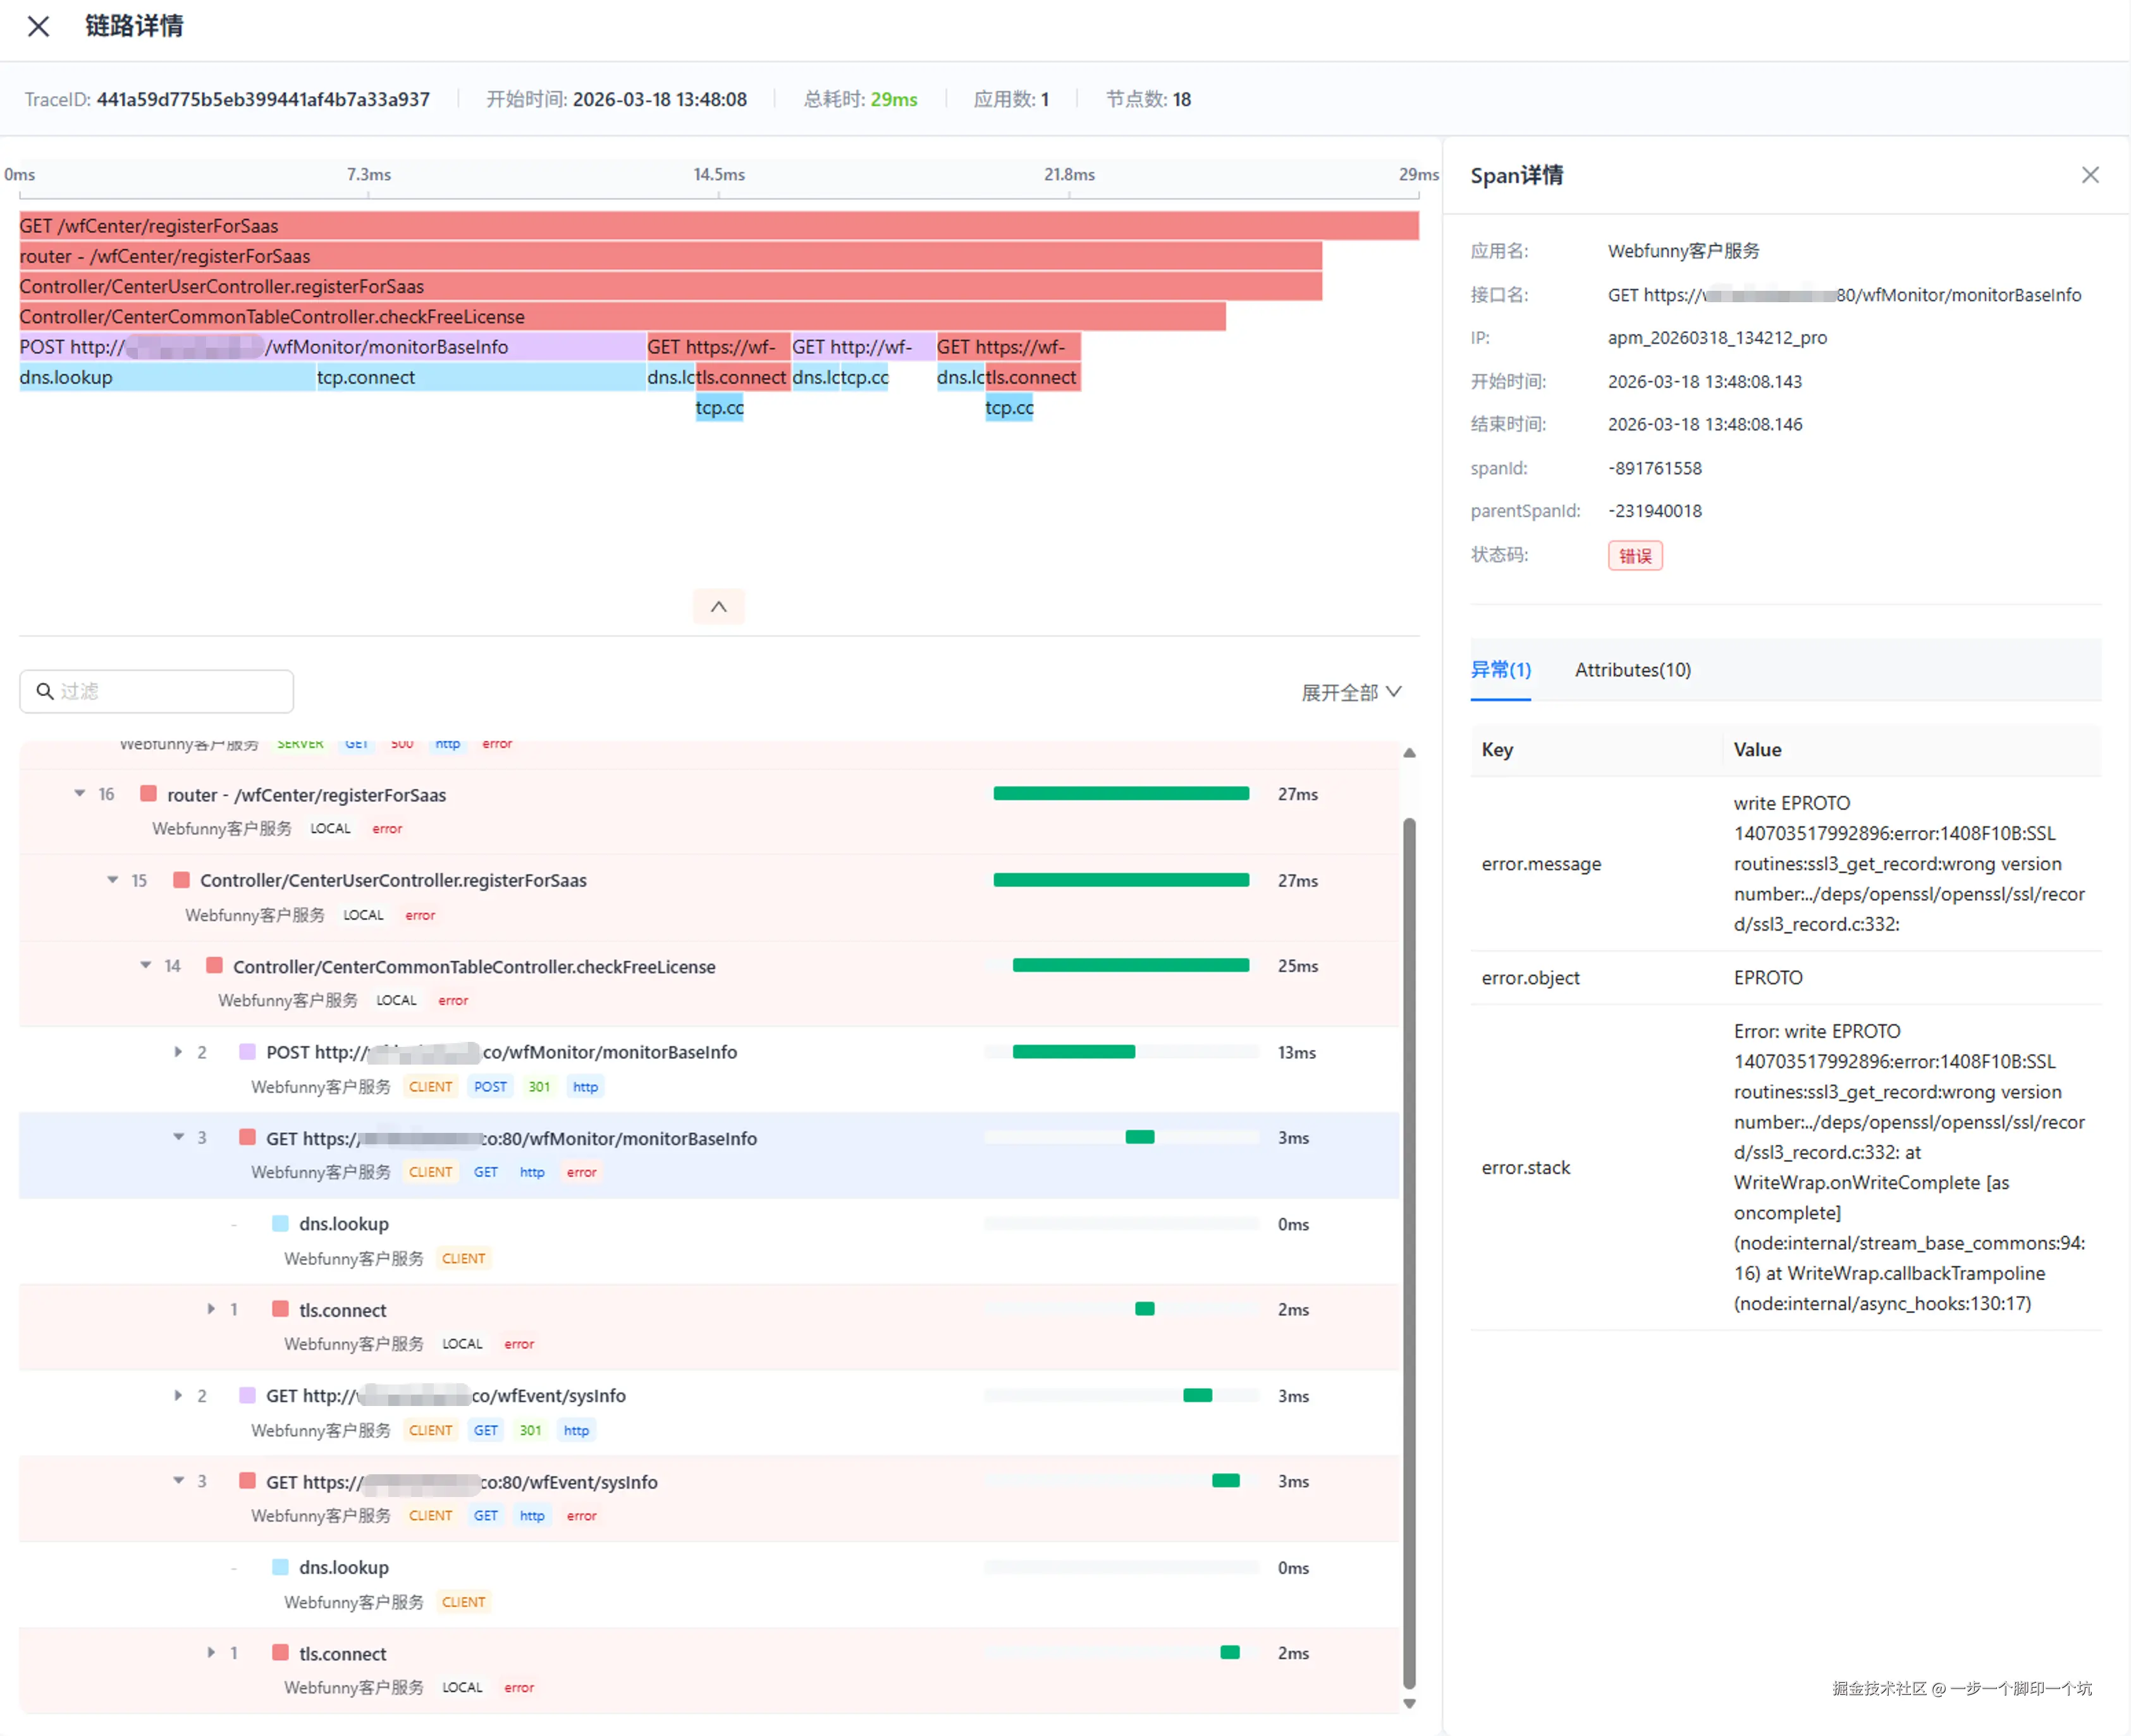Close the 链路详情 trace detail page
The image size is (2131, 1736).
[x=38, y=26]
